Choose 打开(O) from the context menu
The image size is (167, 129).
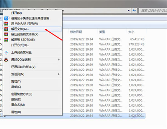click(x=33, y=13)
